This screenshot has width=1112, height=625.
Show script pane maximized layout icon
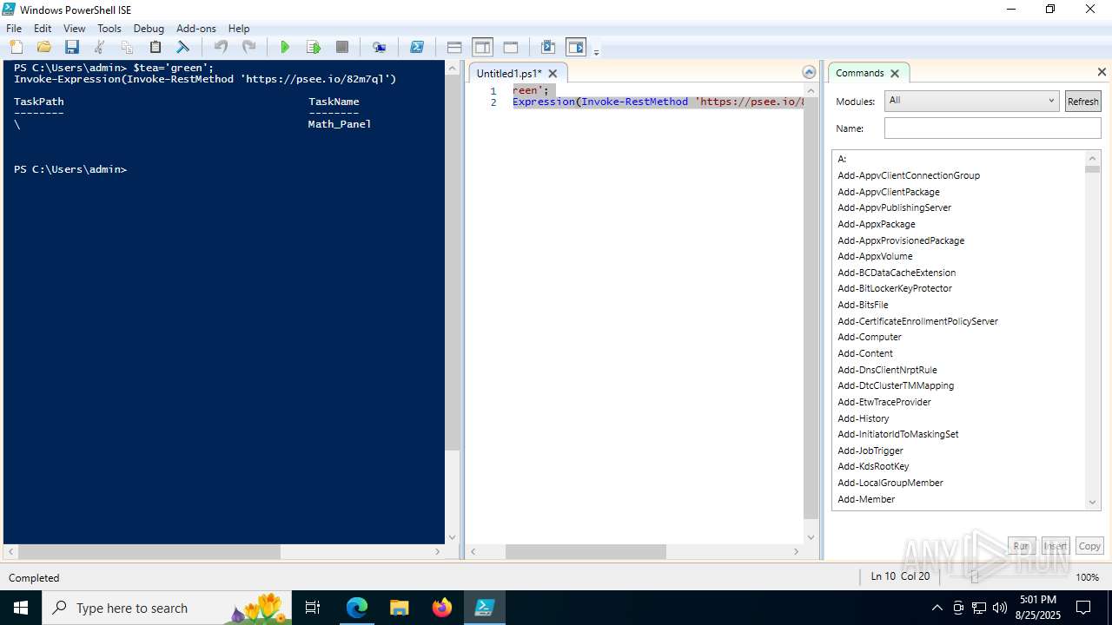pos(511,47)
